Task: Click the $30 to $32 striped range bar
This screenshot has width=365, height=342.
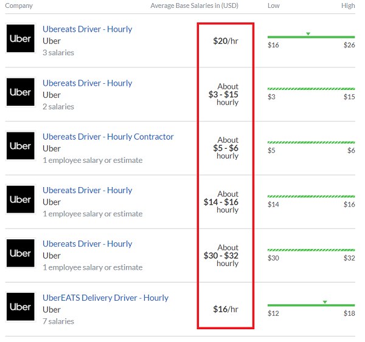Action: (x=311, y=250)
